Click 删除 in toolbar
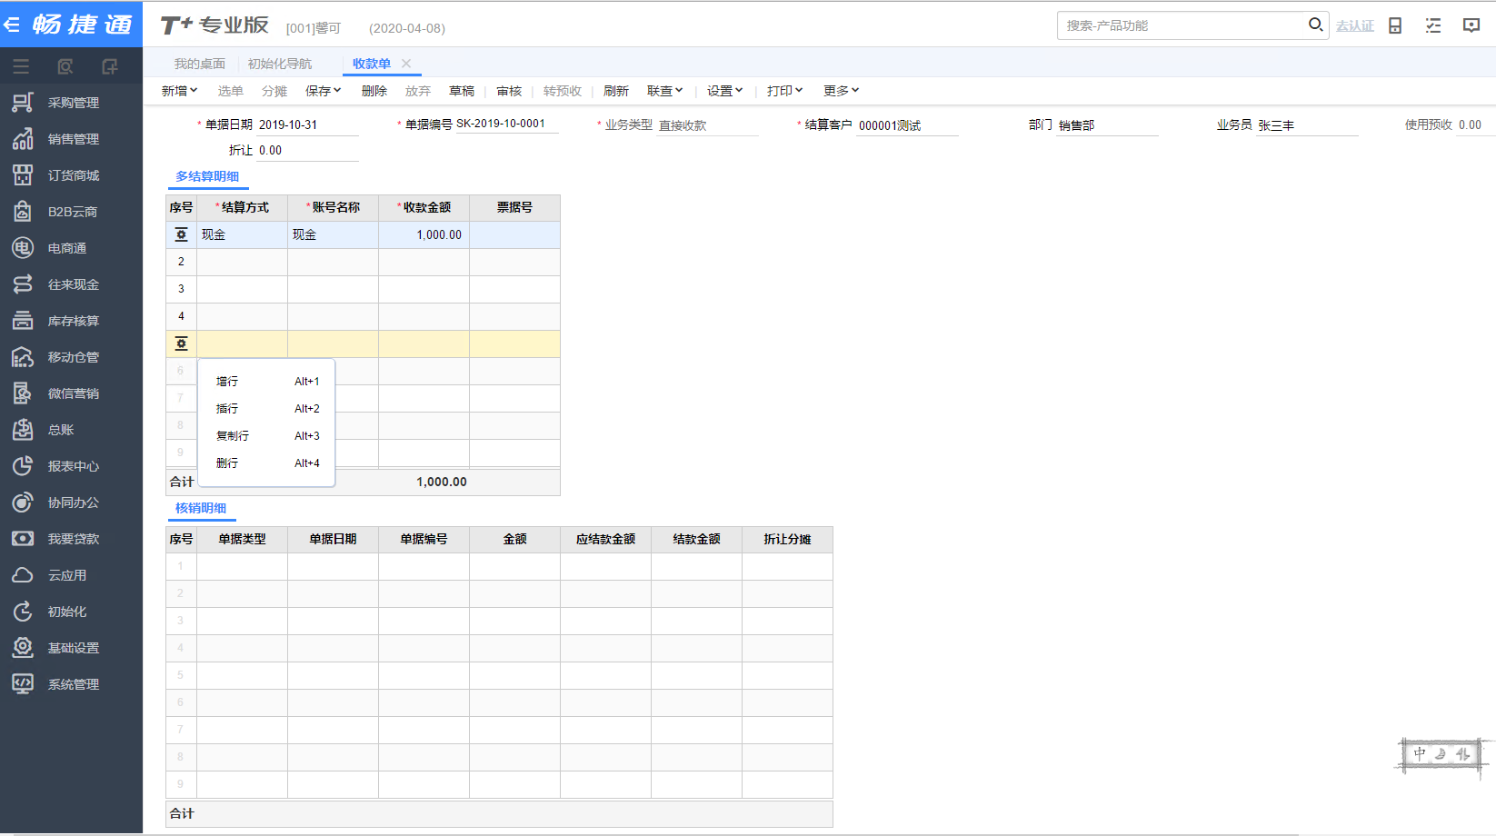The height and width of the screenshot is (836, 1496). coord(374,91)
